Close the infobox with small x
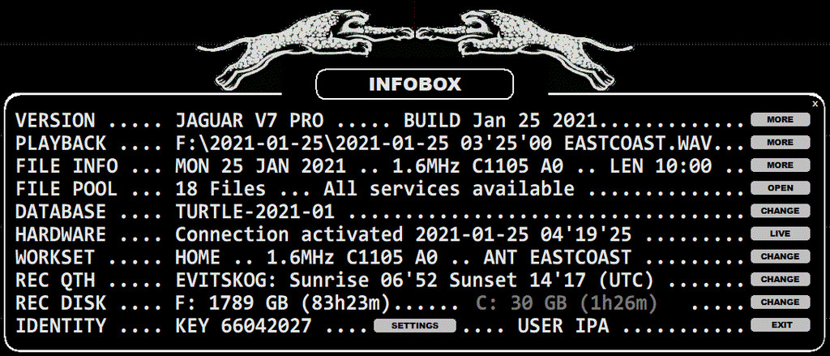The height and width of the screenshot is (356, 830). point(815,105)
